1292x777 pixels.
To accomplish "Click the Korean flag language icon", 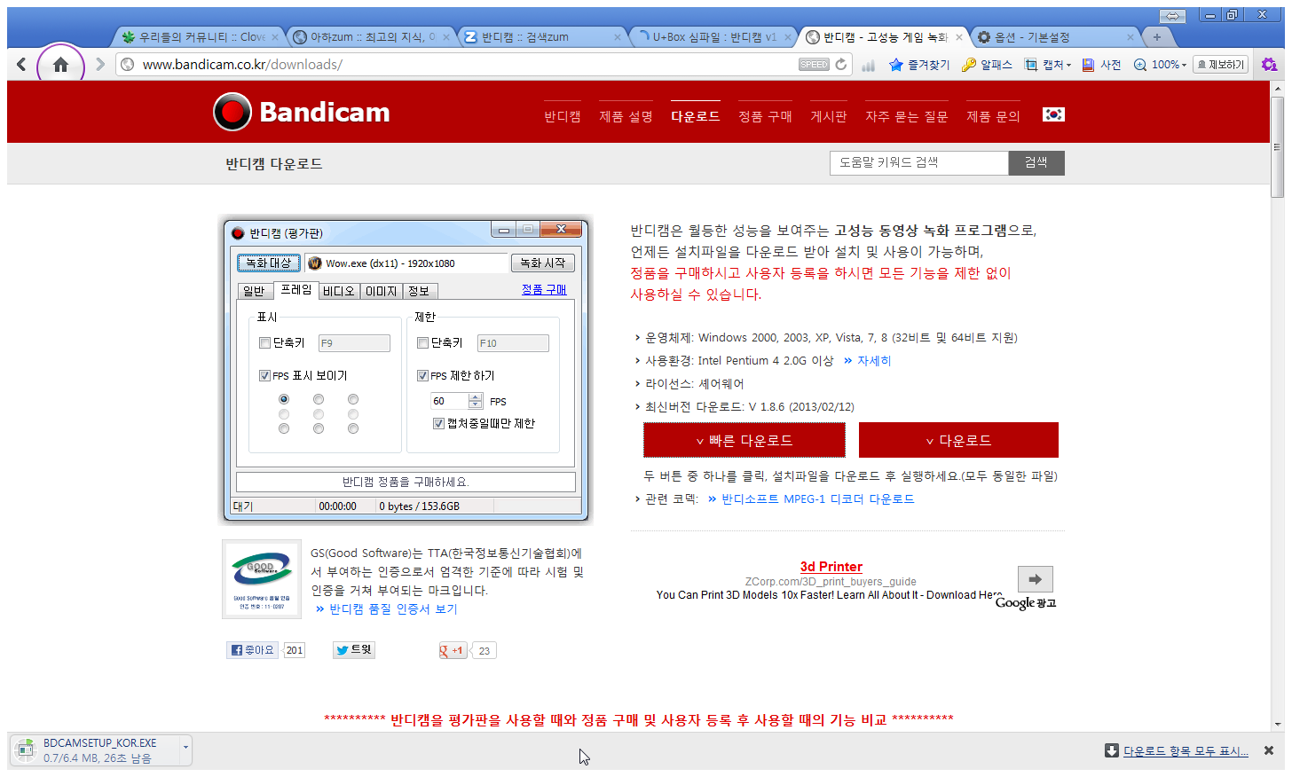I will 1053,115.
